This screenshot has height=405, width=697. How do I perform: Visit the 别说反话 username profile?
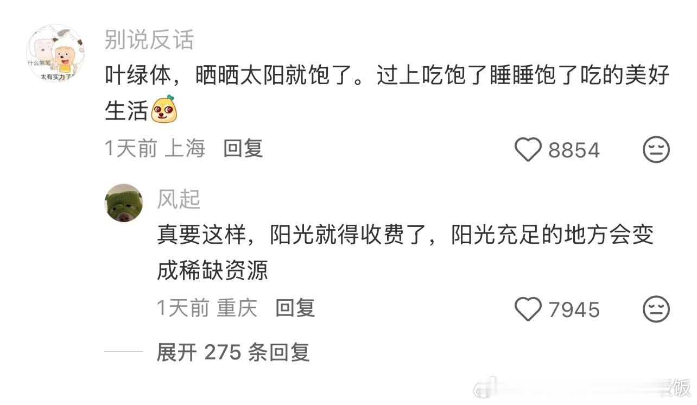(x=149, y=40)
